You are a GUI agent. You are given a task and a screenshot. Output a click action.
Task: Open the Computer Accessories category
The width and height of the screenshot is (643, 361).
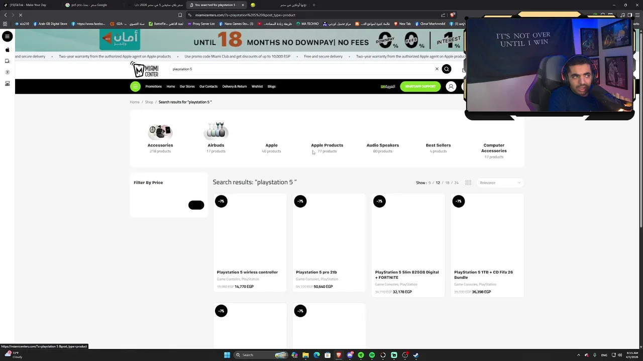[494, 148]
